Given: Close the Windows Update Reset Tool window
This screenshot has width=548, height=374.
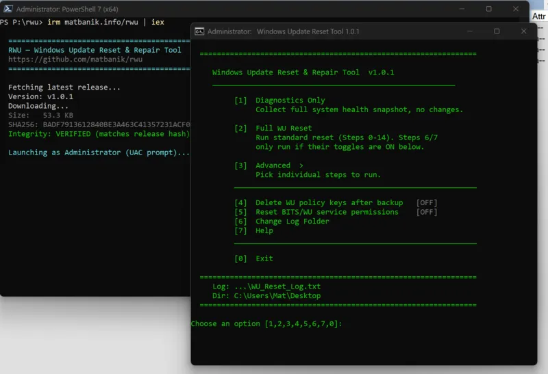Looking at the screenshot, I should 523,31.
